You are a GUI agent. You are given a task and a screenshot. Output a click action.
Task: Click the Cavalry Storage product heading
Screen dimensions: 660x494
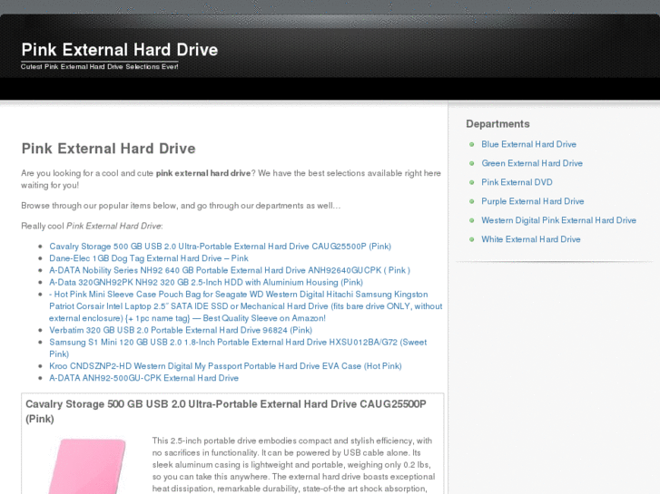coord(226,412)
